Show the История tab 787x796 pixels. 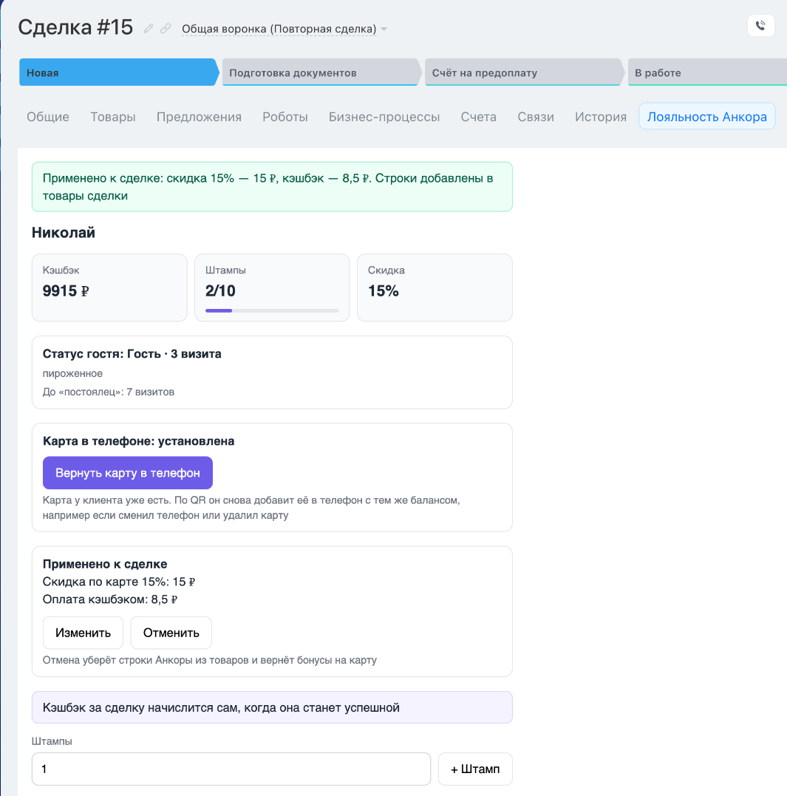[x=601, y=117]
